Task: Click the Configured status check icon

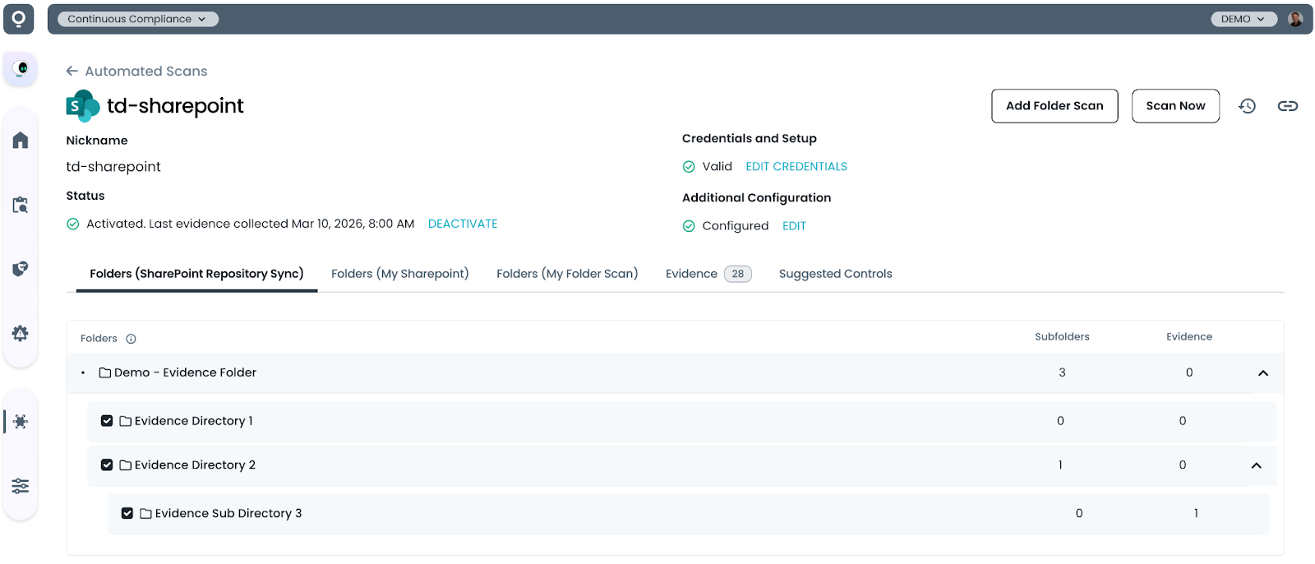Action: [x=689, y=226]
